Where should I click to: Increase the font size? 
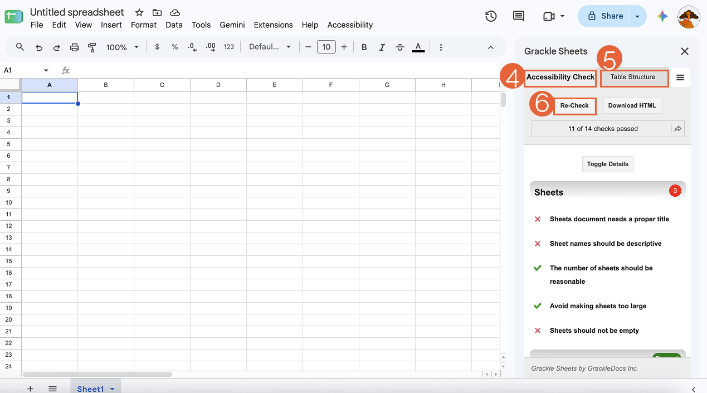tap(344, 47)
